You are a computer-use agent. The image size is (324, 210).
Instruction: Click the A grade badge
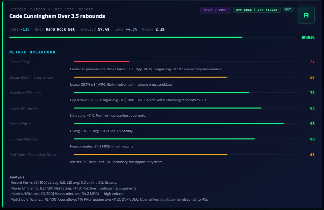(x=306, y=15)
